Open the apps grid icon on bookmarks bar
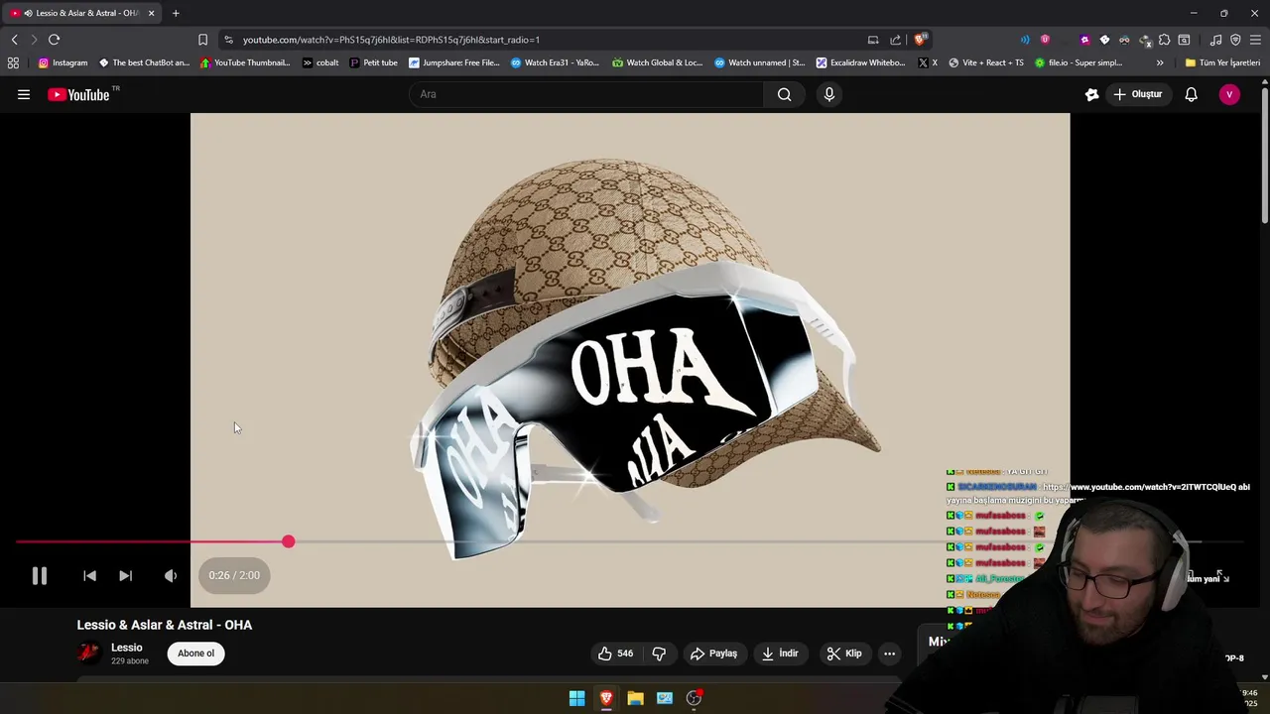1270x714 pixels. click(13, 62)
